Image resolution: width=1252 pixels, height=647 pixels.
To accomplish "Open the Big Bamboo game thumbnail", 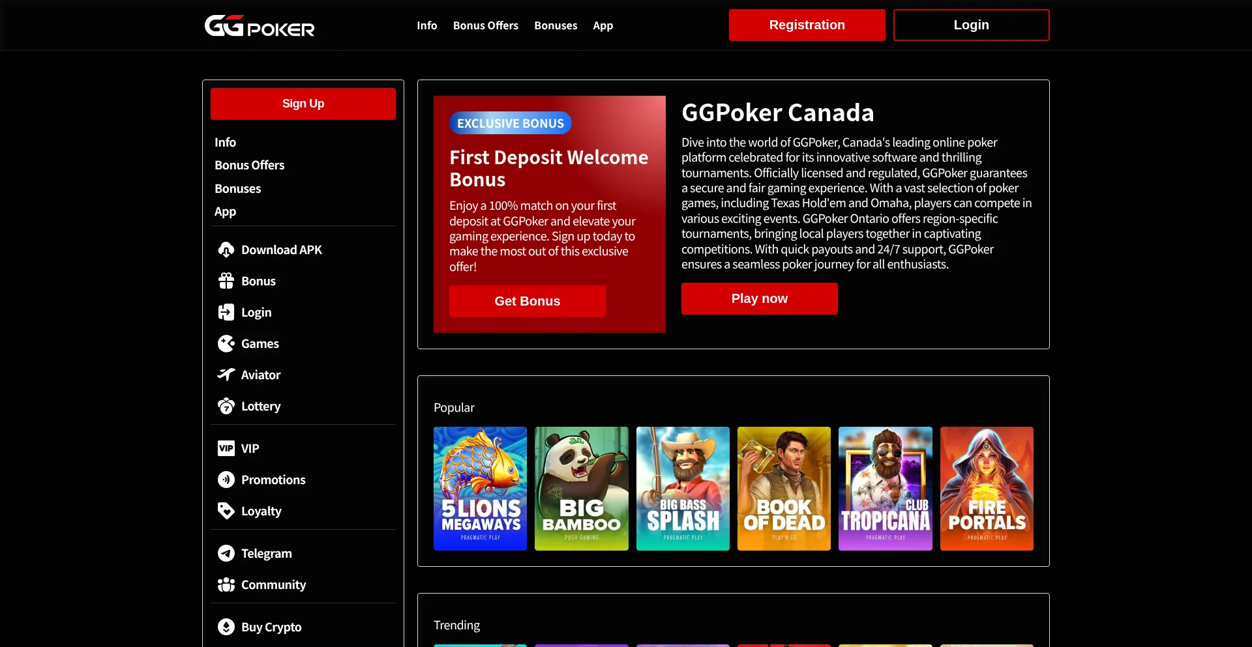I will click(582, 489).
